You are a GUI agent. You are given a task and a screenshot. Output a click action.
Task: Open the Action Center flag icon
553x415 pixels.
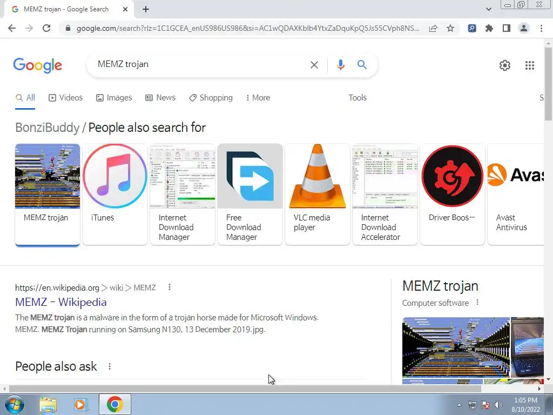pyautogui.click(x=485, y=405)
